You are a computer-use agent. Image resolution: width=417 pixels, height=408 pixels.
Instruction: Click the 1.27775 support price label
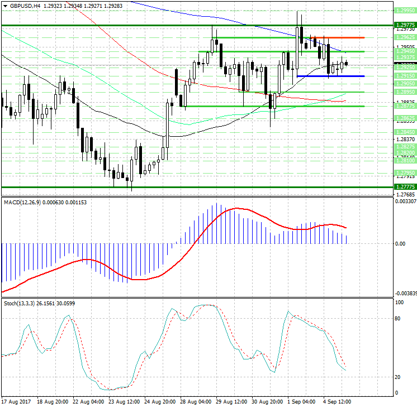(404, 186)
